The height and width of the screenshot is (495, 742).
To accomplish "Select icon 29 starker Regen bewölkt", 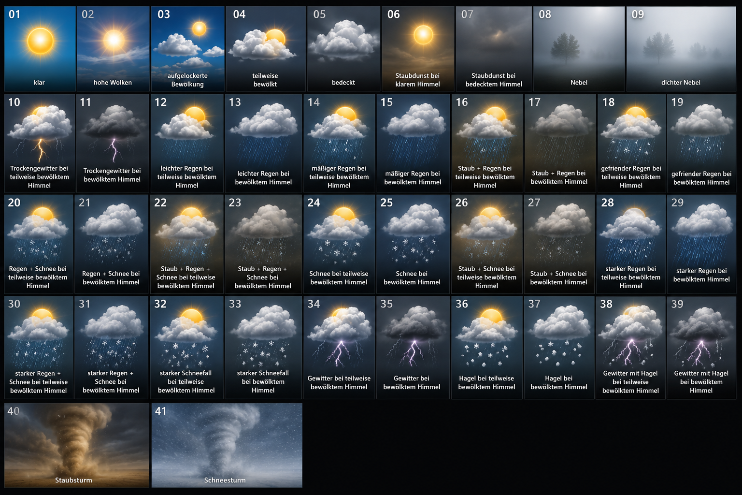I will (701, 244).
